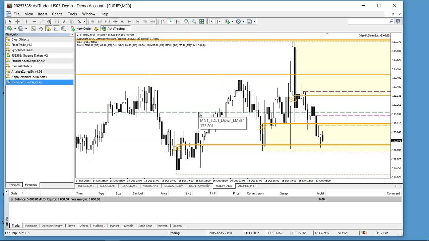Open the Charts menu
This screenshot has width=429, height=241.
click(57, 14)
